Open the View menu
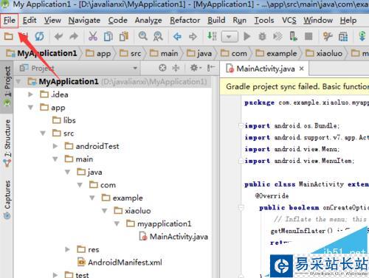 click(x=52, y=21)
